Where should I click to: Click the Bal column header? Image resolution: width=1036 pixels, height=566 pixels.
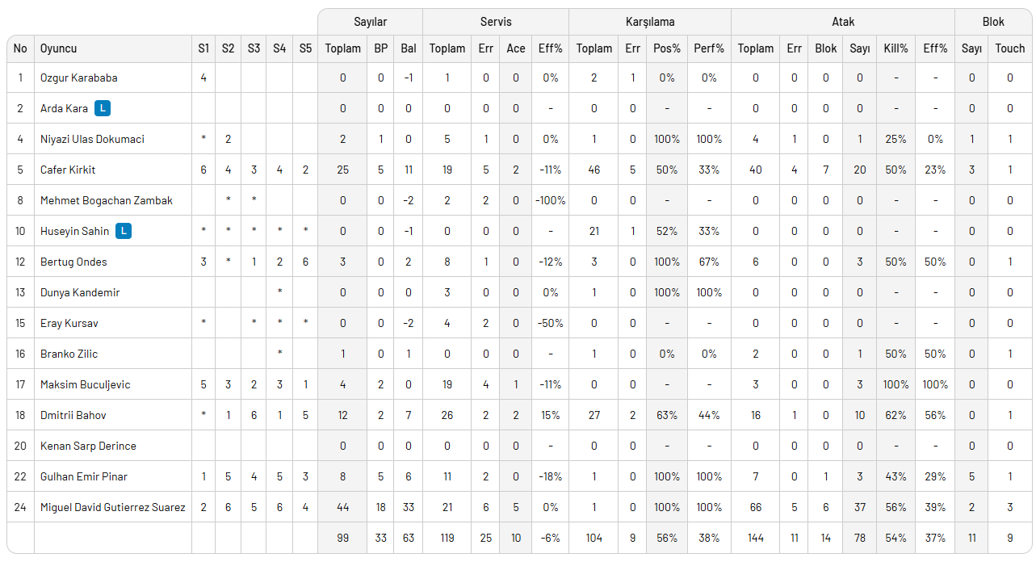409,48
